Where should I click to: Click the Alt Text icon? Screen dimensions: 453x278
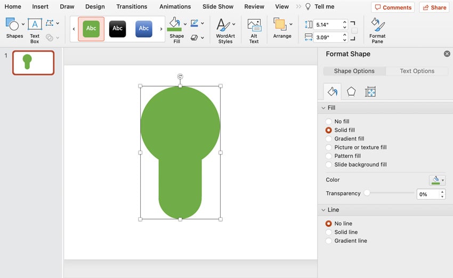tap(254, 25)
